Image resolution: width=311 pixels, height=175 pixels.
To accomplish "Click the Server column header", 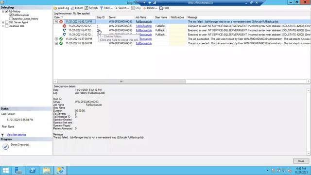I will (121, 17).
